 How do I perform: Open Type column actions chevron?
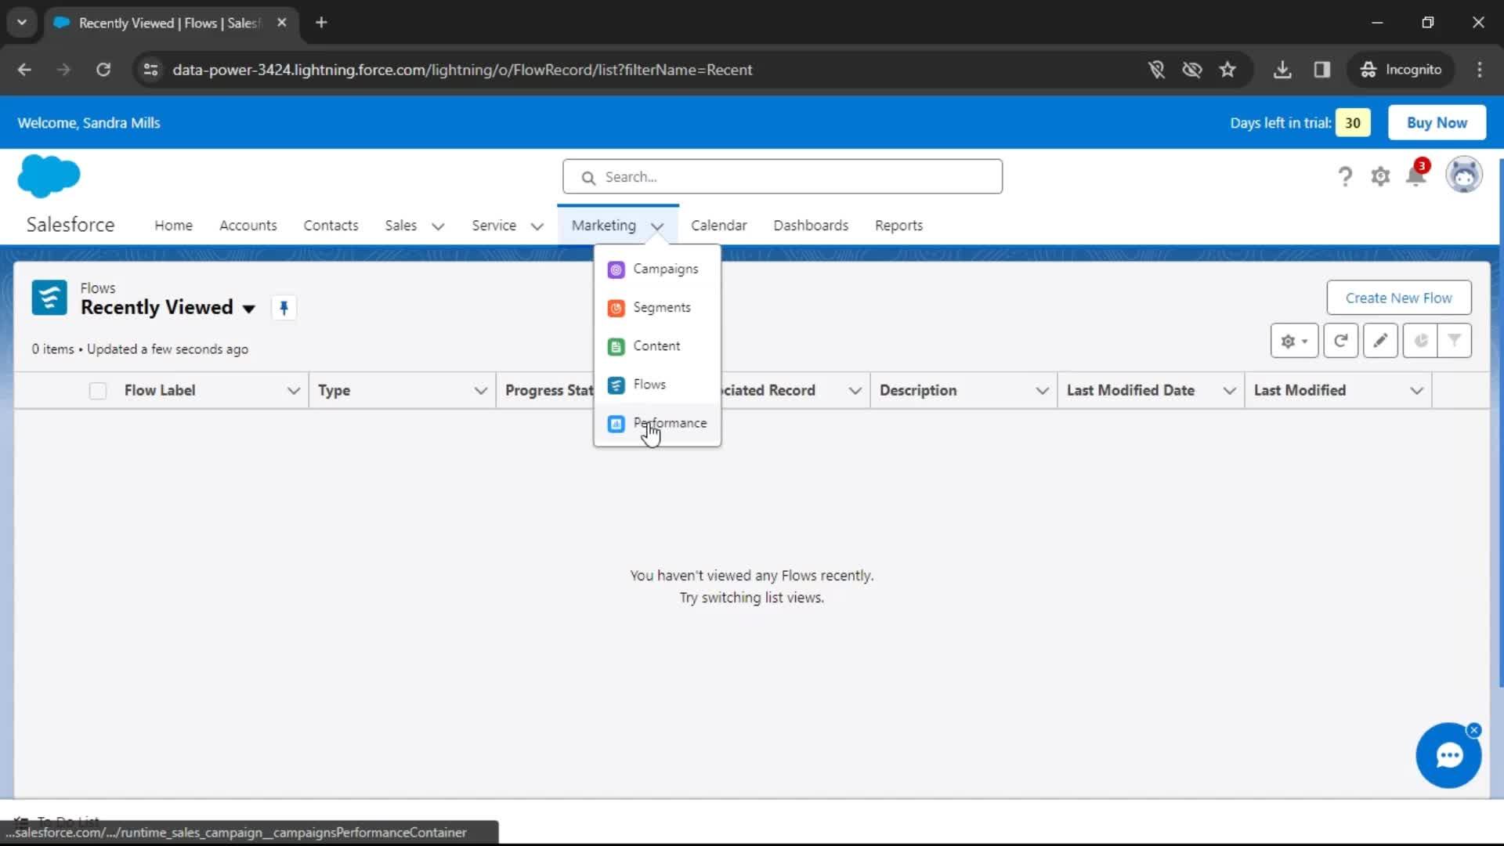pos(480,391)
